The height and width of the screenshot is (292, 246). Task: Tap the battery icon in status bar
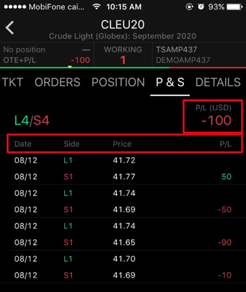tap(235, 7)
